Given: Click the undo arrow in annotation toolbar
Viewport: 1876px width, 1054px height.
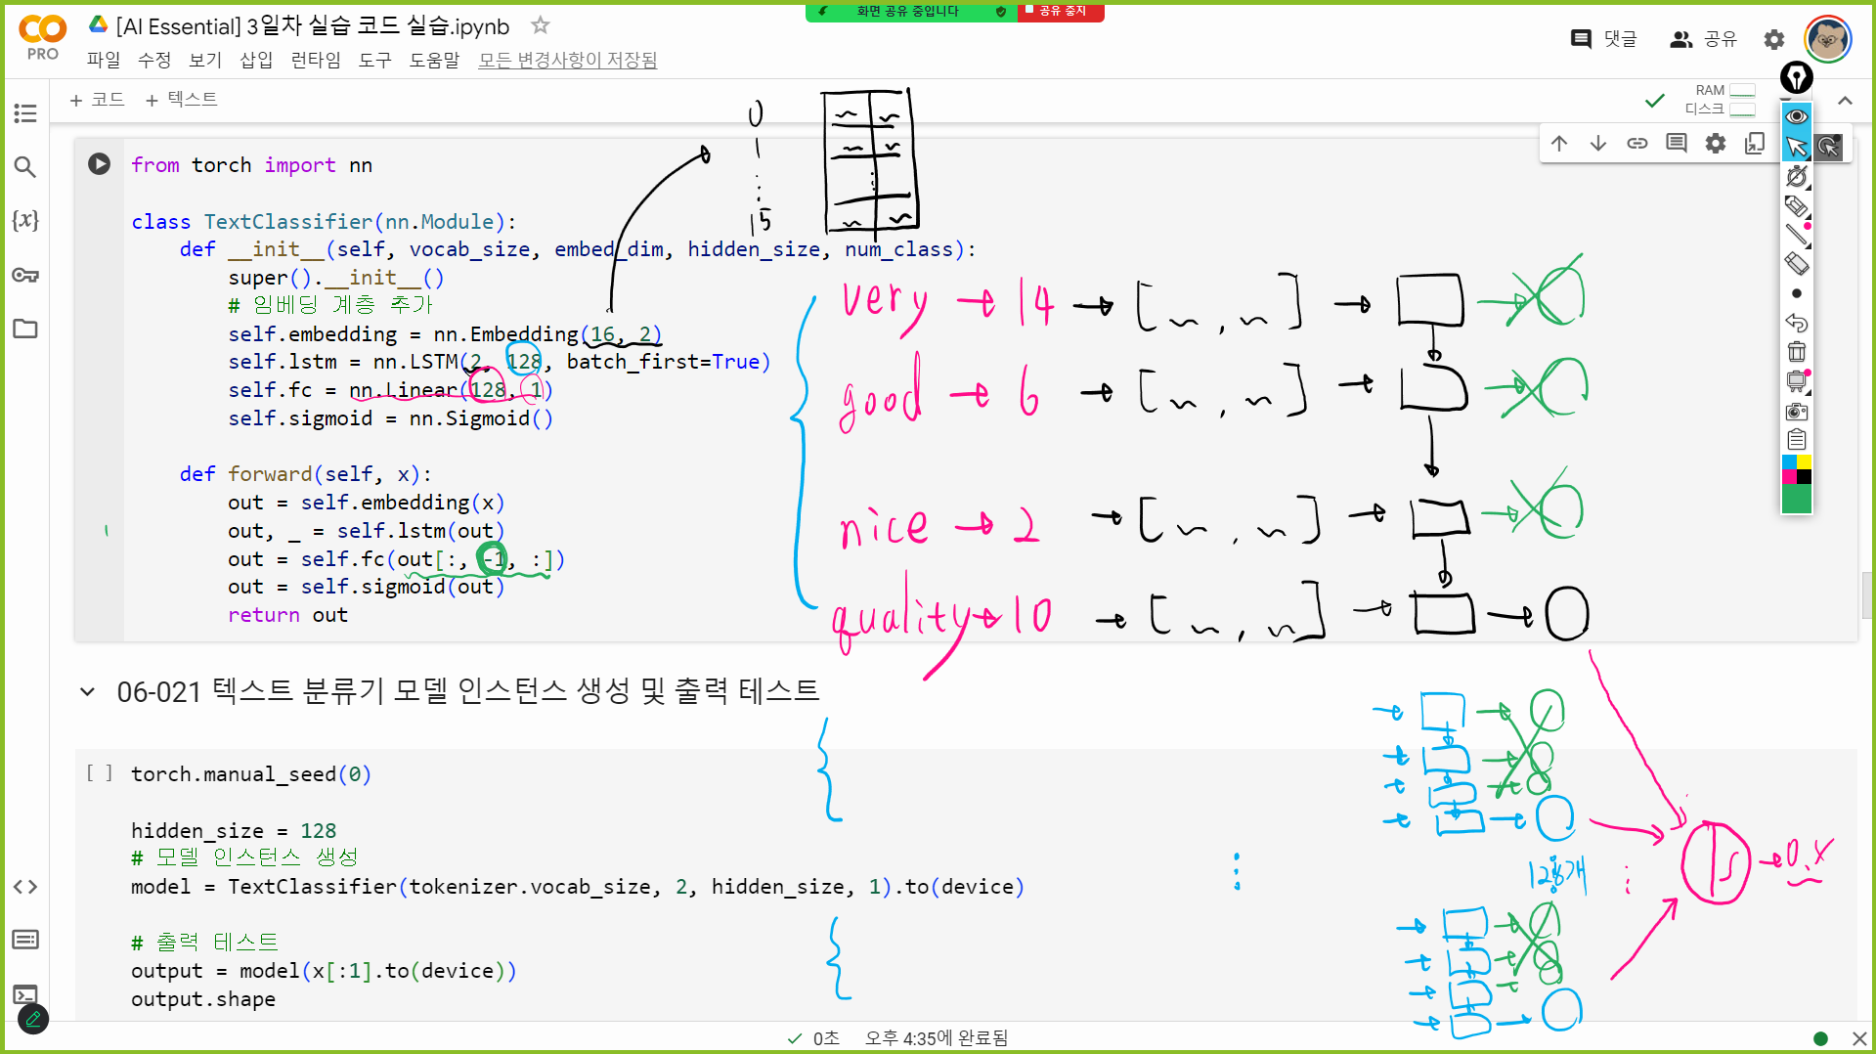Looking at the screenshot, I should tap(1796, 323).
